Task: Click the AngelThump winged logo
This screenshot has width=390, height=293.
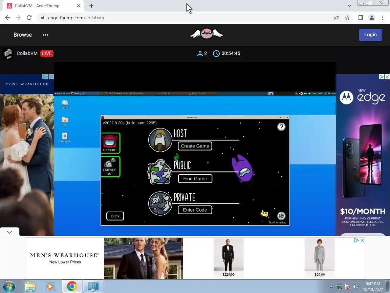Action: pyautogui.click(x=207, y=34)
